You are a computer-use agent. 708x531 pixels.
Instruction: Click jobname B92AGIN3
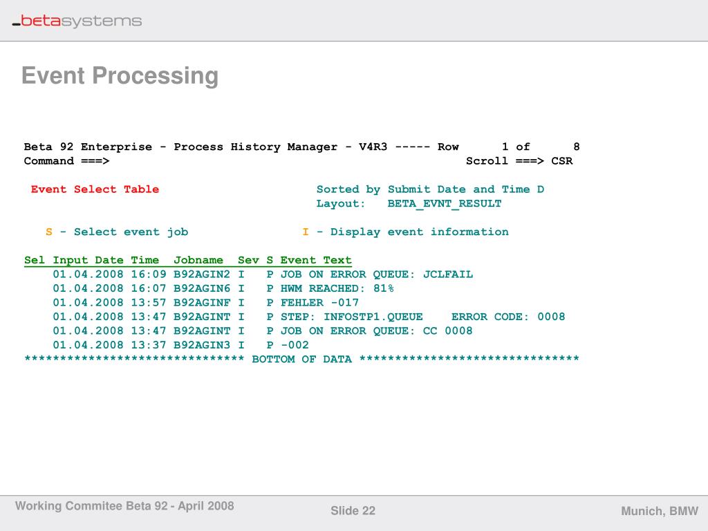(202, 346)
